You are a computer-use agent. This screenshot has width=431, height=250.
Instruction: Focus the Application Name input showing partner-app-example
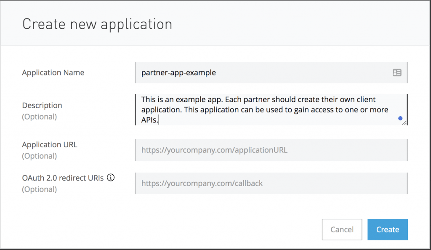(x=271, y=72)
